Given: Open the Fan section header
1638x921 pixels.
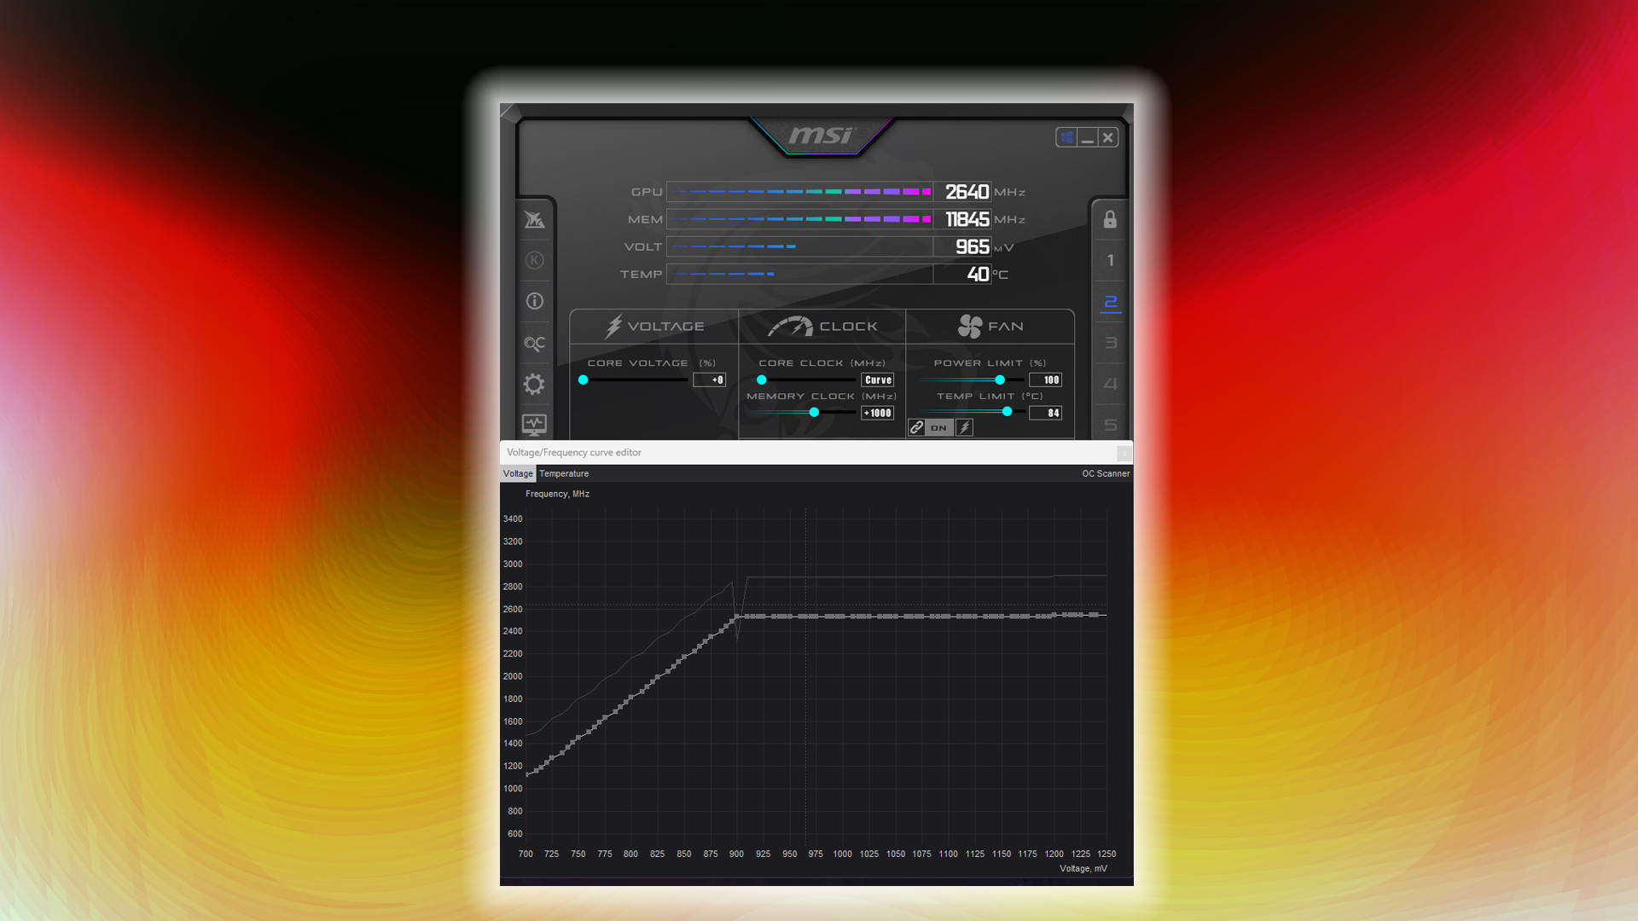Looking at the screenshot, I should click(x=990, y=327).
